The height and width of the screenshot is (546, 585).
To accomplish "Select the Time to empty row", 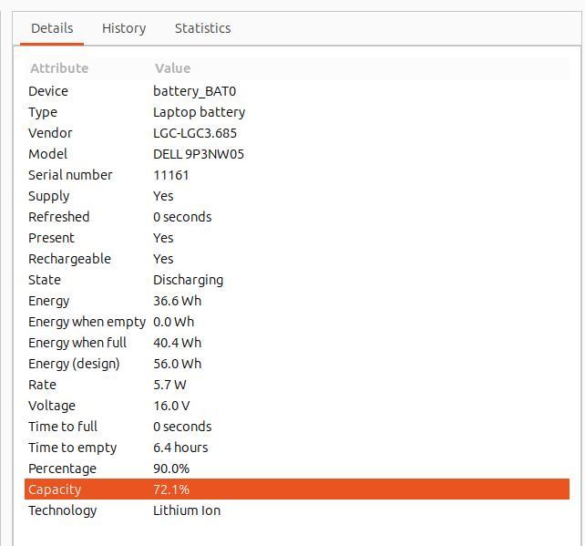I will click(x=297, y=448).
